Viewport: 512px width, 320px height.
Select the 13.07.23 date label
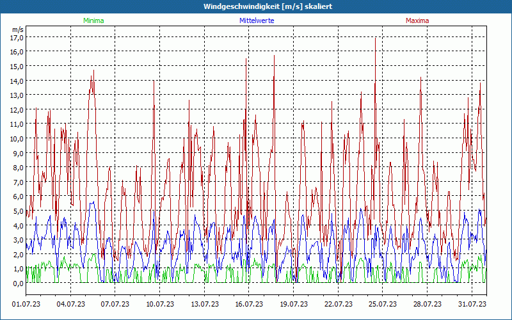[205, 304]
